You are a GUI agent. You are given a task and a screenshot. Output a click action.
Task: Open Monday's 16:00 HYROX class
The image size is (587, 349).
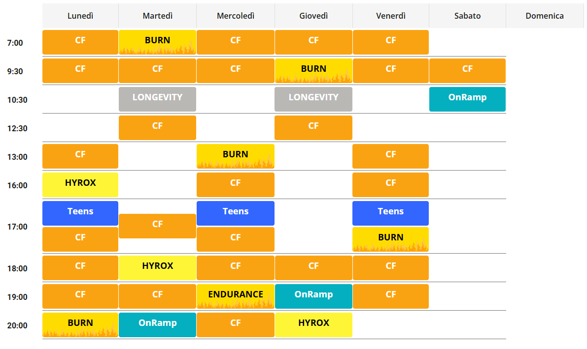[x=80, y=185]
